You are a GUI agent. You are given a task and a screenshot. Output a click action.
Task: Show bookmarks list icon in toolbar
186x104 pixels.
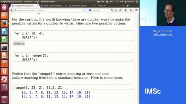coord(121,10)
